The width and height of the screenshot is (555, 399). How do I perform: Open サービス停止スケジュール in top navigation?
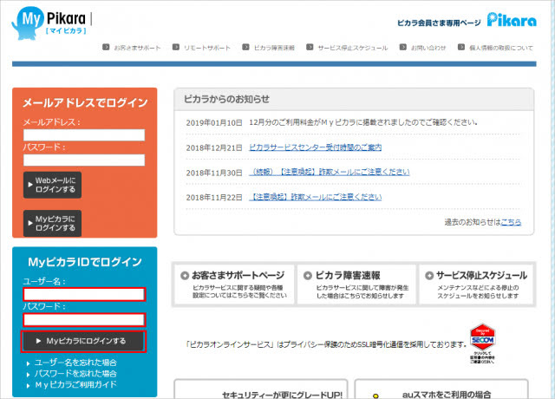[353, 48]
